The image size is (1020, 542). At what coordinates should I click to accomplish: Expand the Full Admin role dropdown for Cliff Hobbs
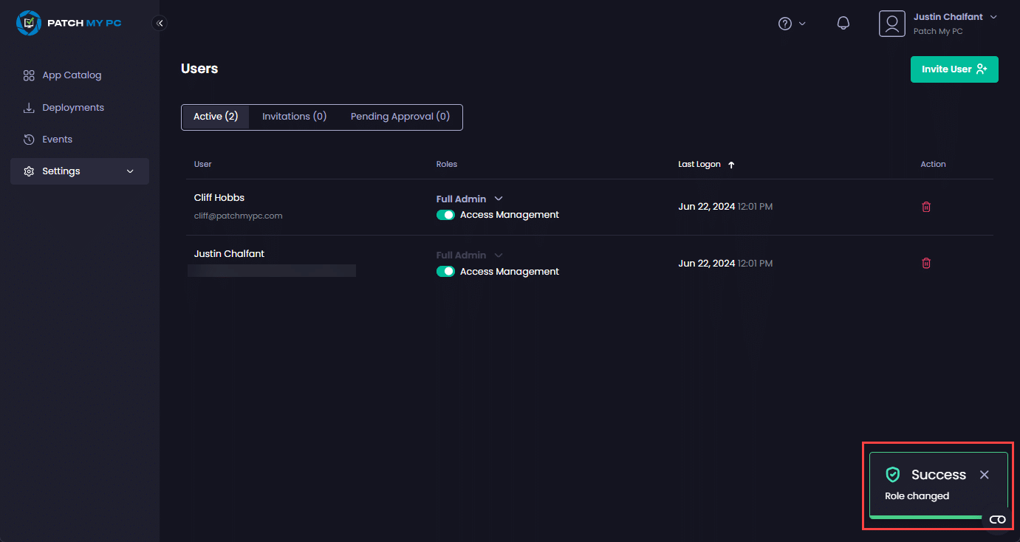[x=499, y=199]
